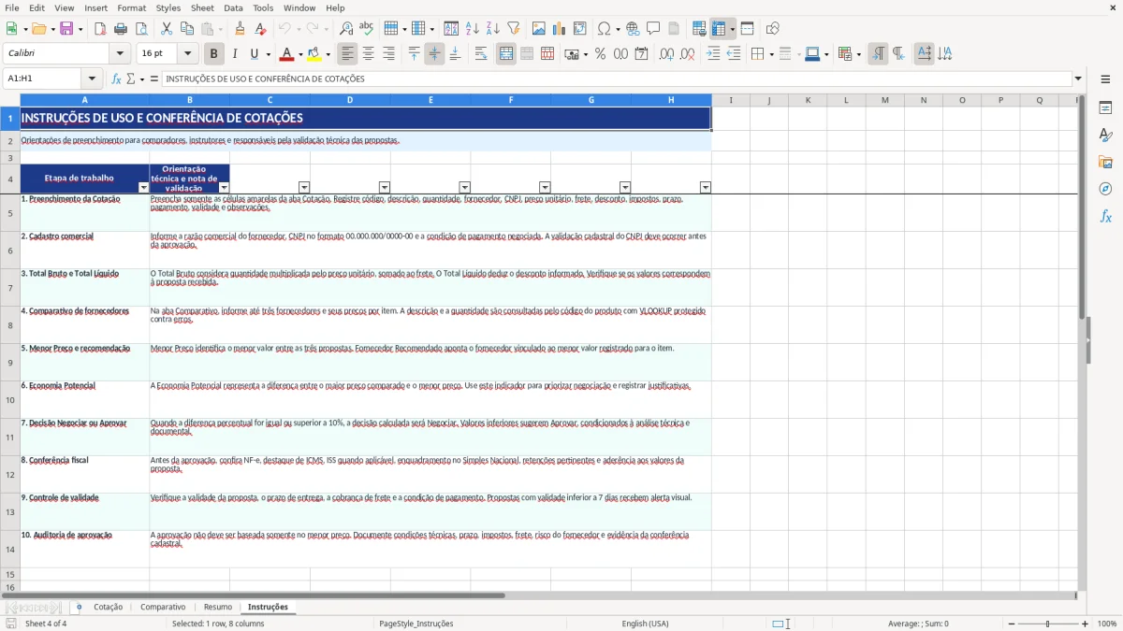This screenshot has width=1123, height=631.
Task: Copy the selection to clipboard
Action: [x=187, y=29]
